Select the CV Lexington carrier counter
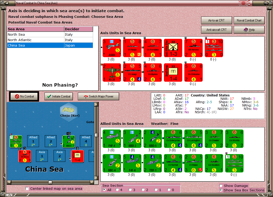This screenshot has width=273, height=197. pos(193,139)
